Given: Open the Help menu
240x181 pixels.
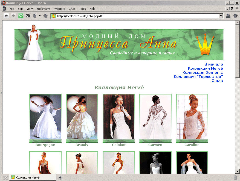Looking at the screenshot, I should coord(92,9).
